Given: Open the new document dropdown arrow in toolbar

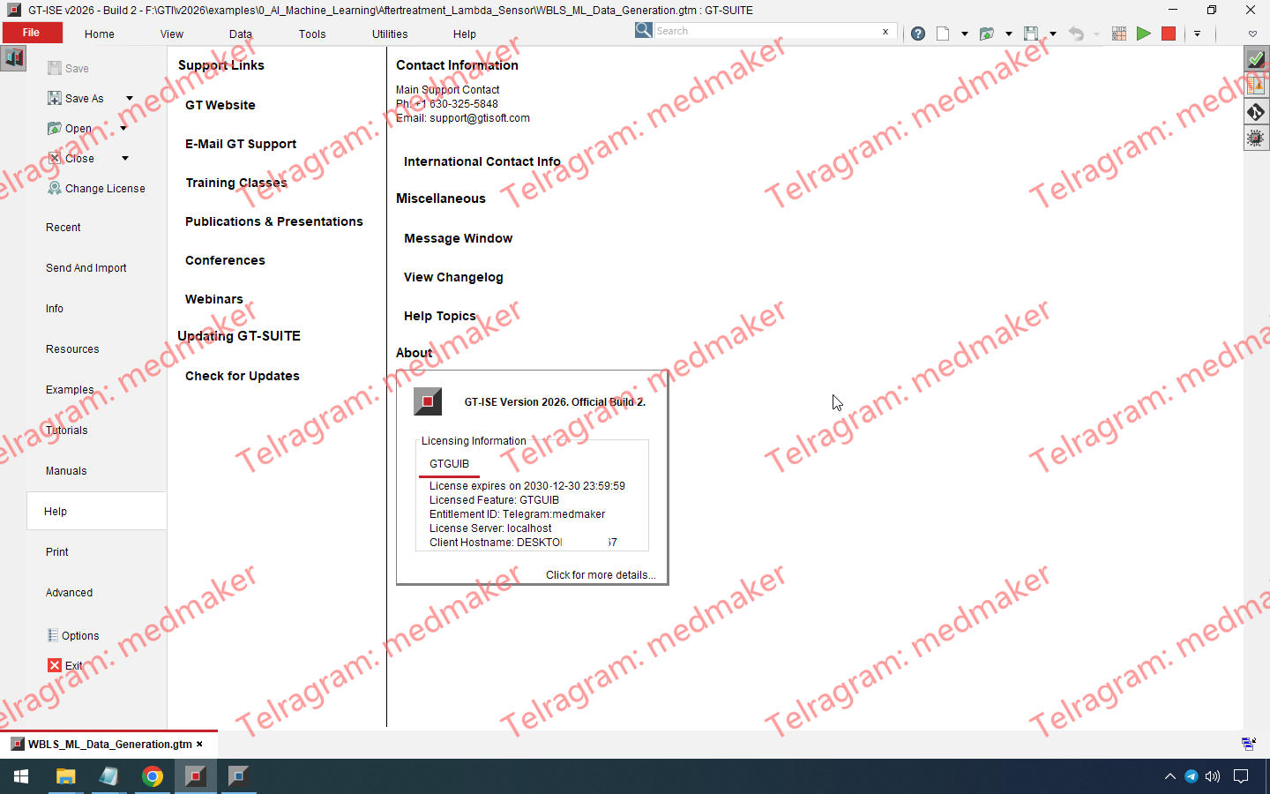Looking at the screenshot, I should click(x=964, y=34).
